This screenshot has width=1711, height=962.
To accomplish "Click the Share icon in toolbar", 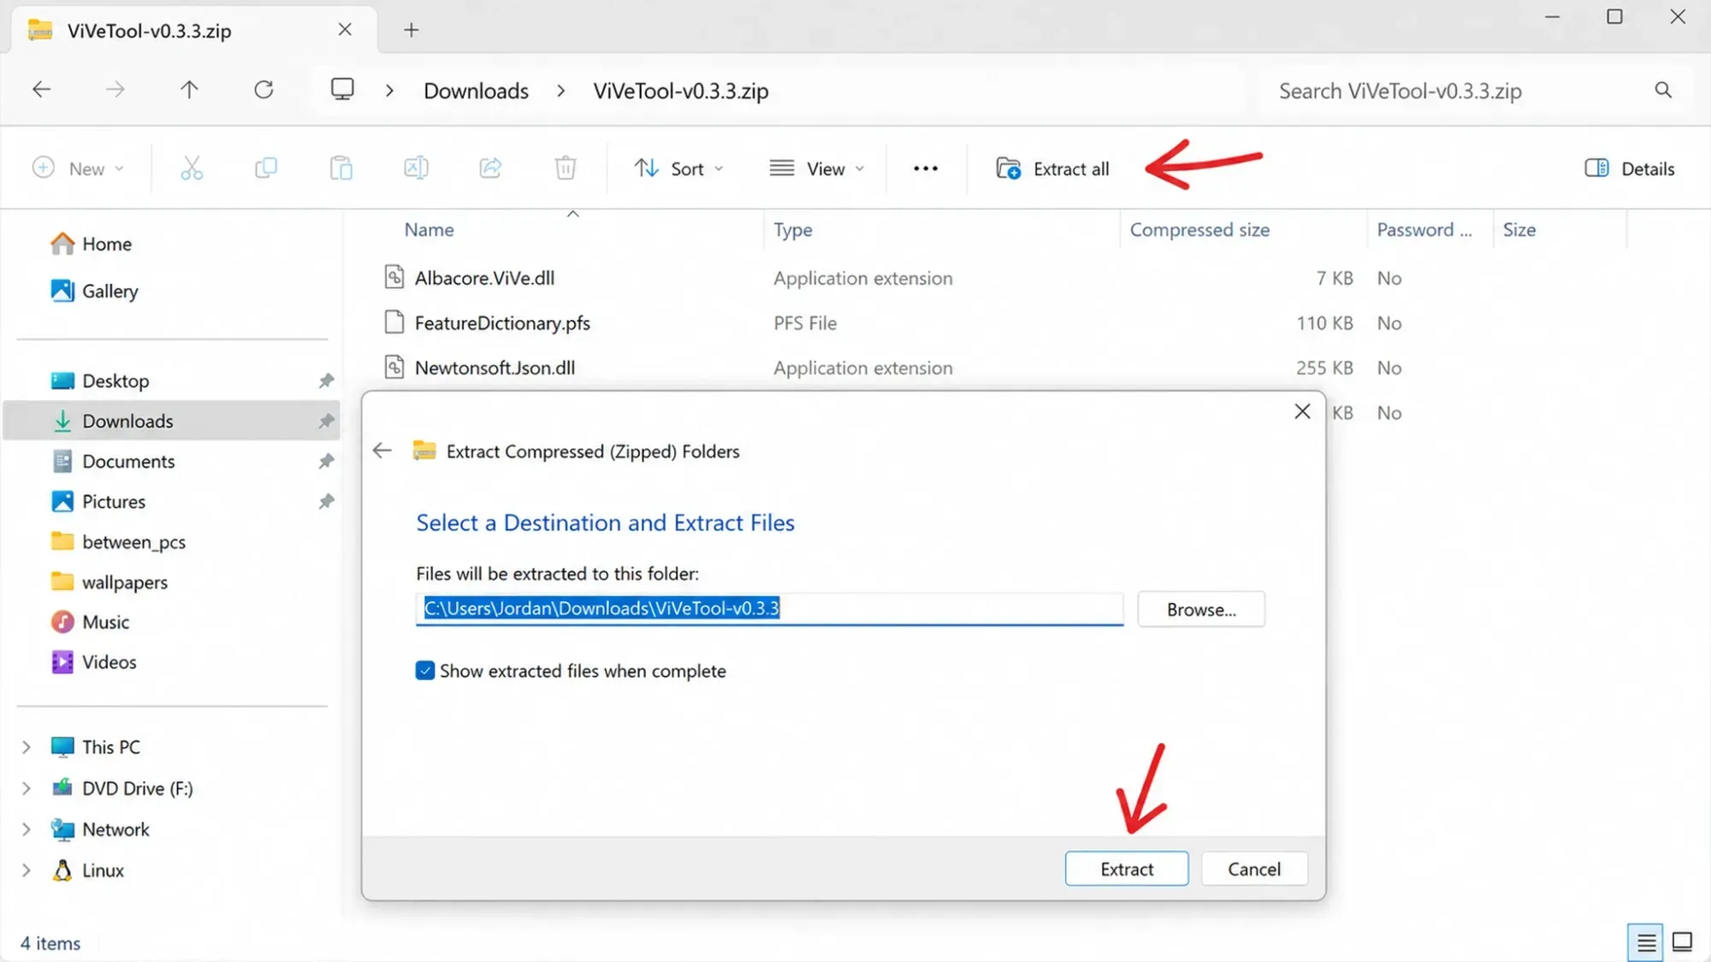I will tap(490, 168).
